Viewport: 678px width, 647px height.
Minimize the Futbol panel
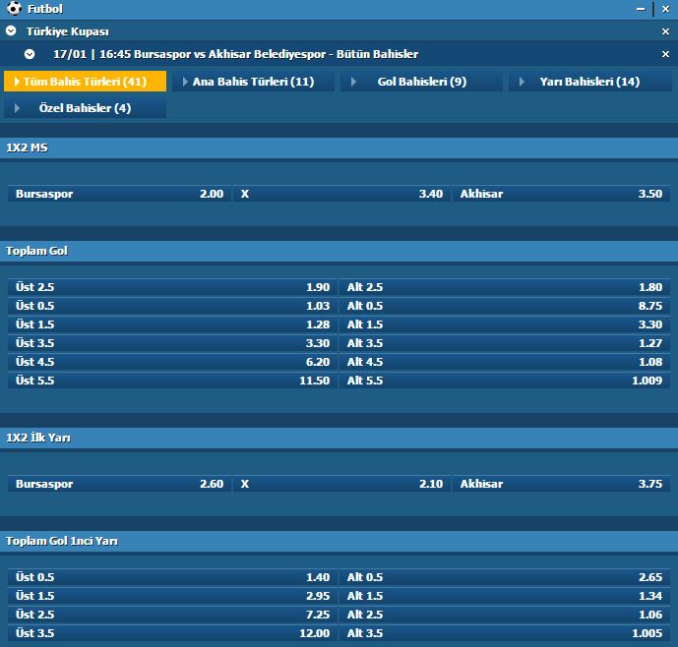[x=641, y=9]
